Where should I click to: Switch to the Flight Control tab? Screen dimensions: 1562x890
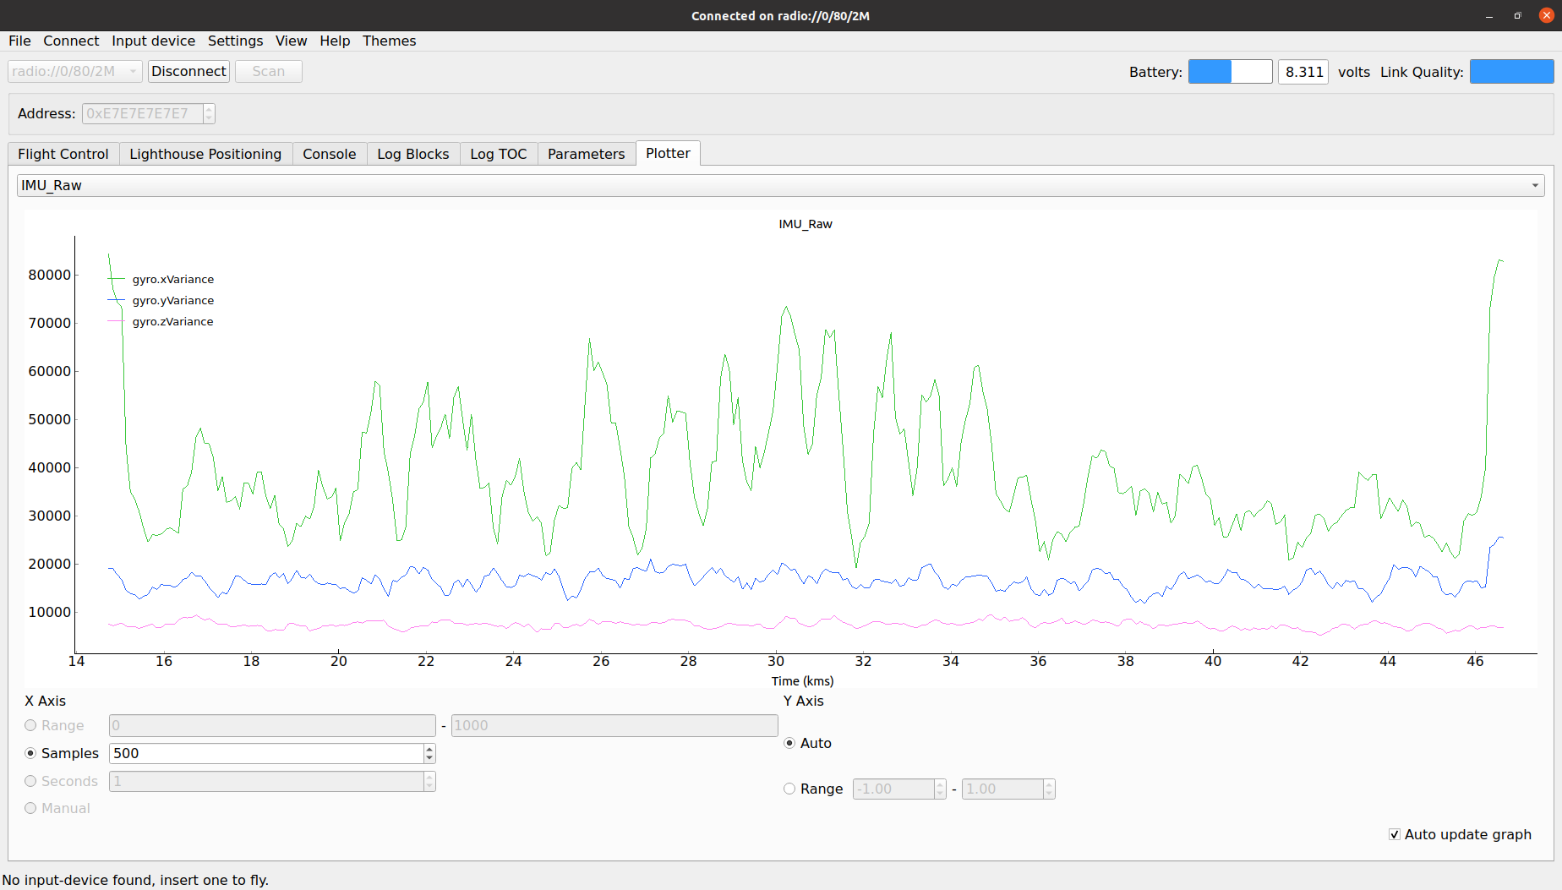(x=63, y=154)
